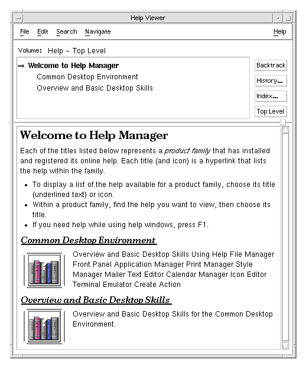This screenshot has width=306, height=368.
Task: Select Overview and Basic Desktop Skills in topic tree
Action: tap(95, 88)
